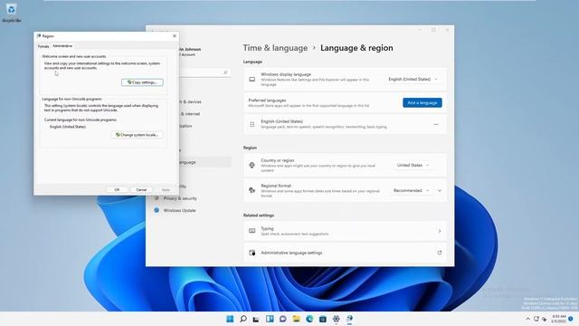Open Country or region dropdown
The image size is (579, 326).
point(413,165)
